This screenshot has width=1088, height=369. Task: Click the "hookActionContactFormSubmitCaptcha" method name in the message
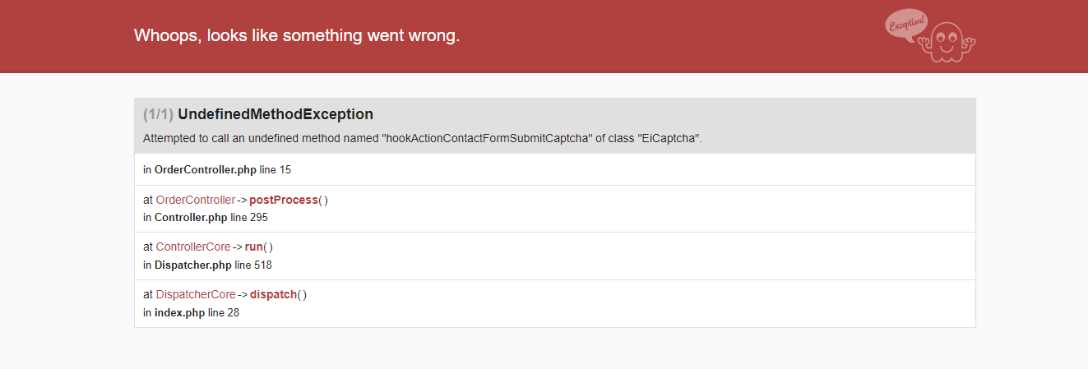487,138
